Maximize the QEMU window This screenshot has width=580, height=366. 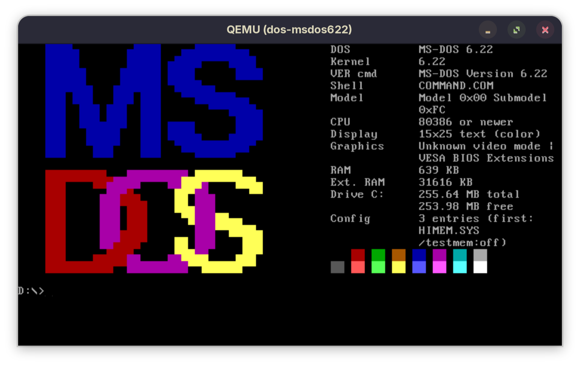(x=516, y=30)
